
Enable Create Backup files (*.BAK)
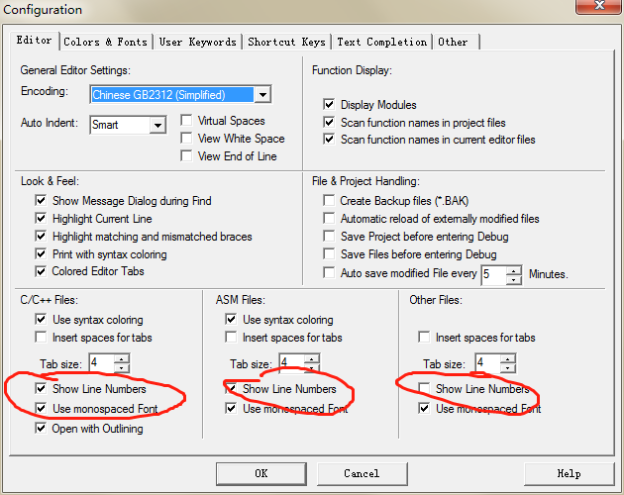click(x=329, y=201)
